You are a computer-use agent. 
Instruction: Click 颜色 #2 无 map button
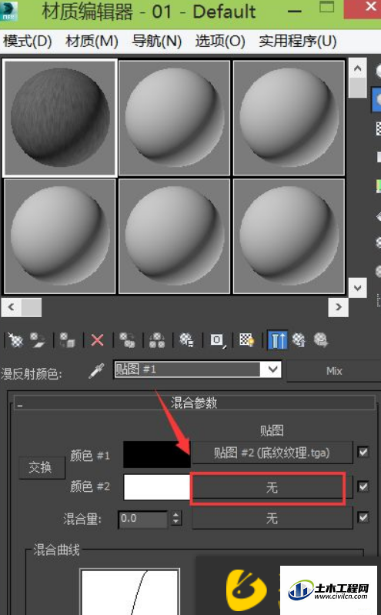pyautogui.click(x=272, y=487)
